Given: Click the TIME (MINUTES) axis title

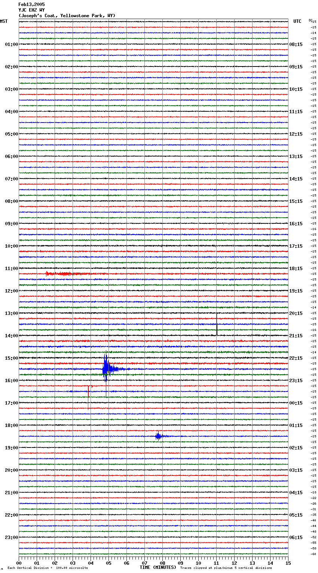Looking at the screenshot, I should tap(158, 567).
